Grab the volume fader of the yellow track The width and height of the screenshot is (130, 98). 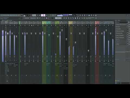point(71,33)
